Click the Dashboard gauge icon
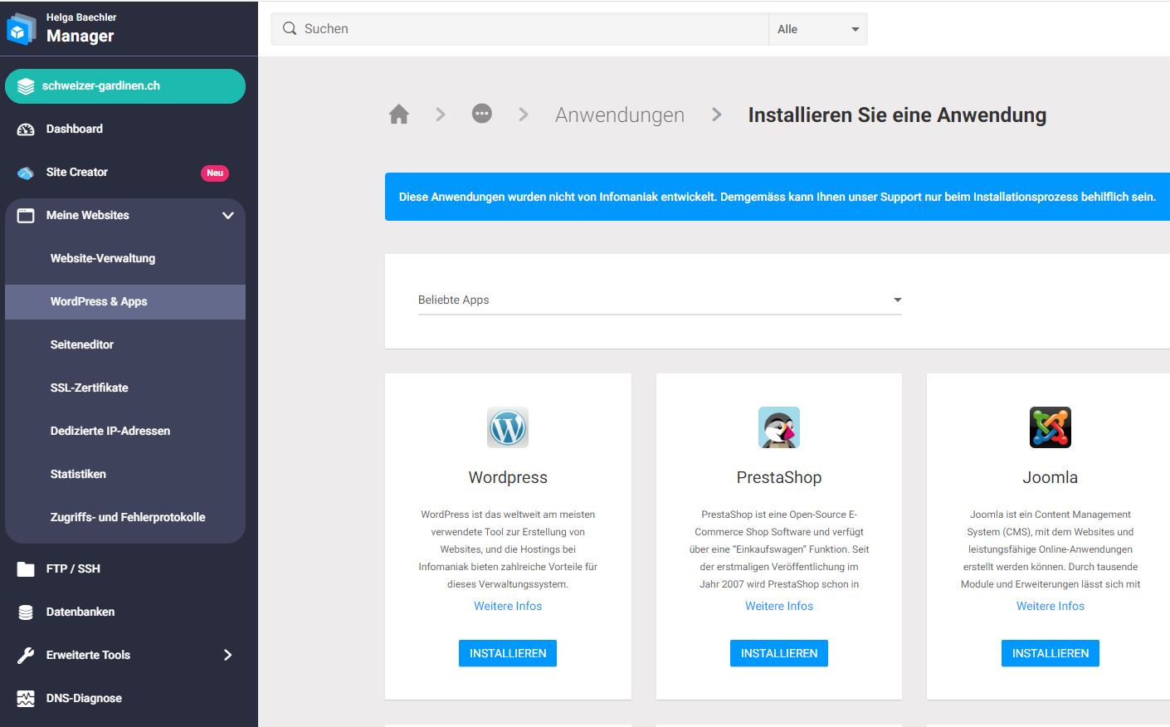This screenshot has height=727, width=1170. (x=26, y=129)
